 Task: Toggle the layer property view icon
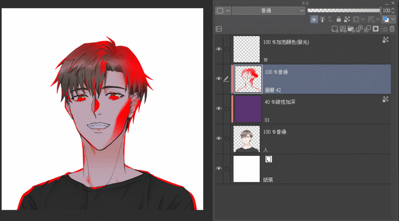pyautogui.click(x=219, y=29)
